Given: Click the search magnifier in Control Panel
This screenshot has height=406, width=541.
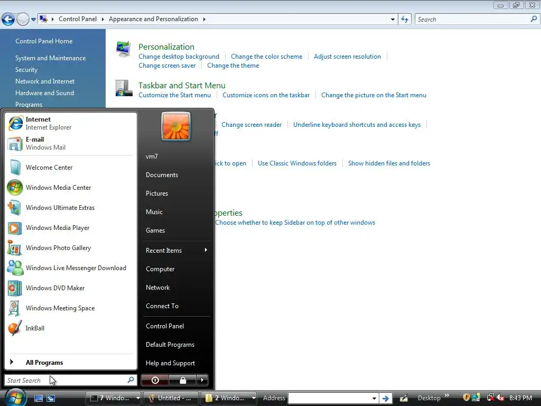Looking at the screenshot, I should tap(534, 19).
